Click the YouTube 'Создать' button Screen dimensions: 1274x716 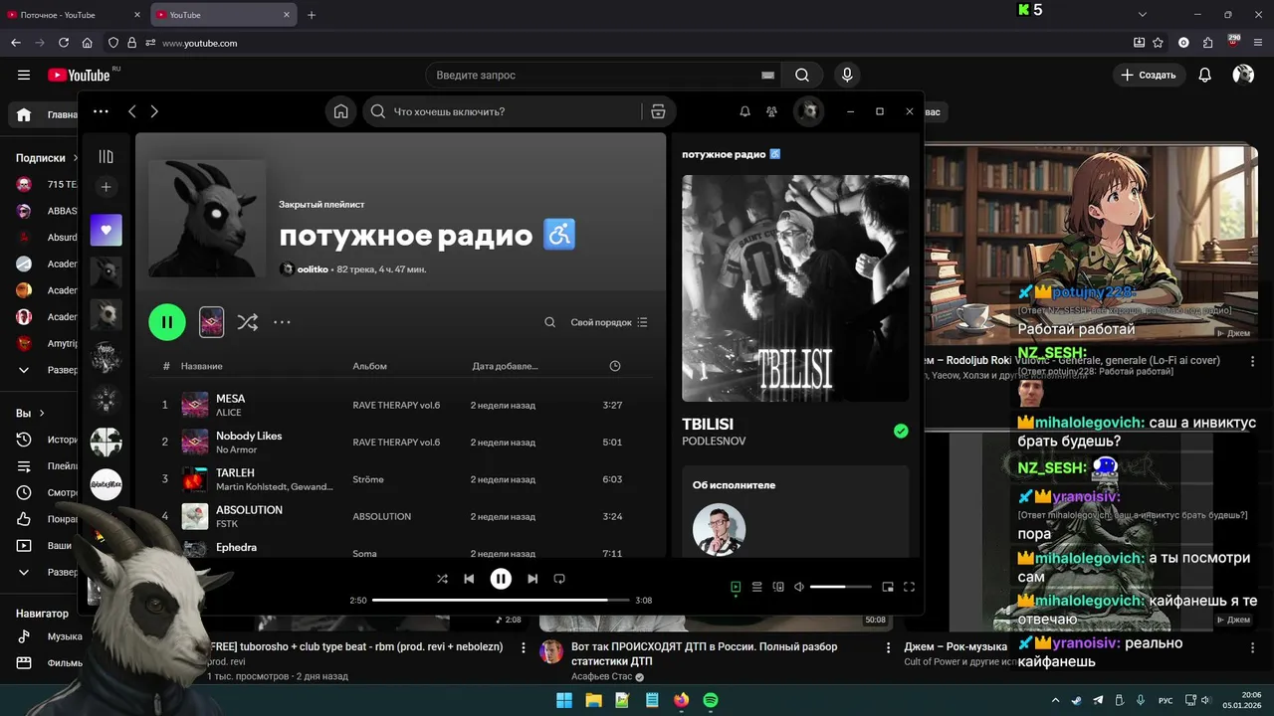coord(1149,75)
